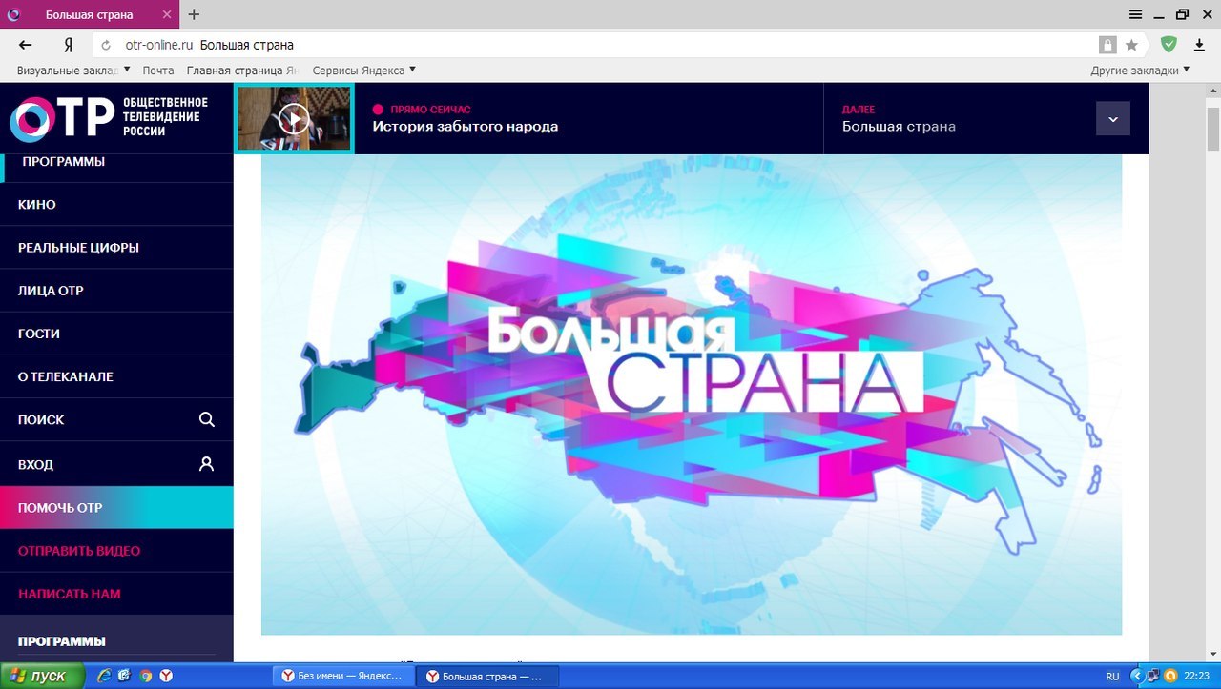Open the 'Другие закладки' dropdown

(1141, 70)
